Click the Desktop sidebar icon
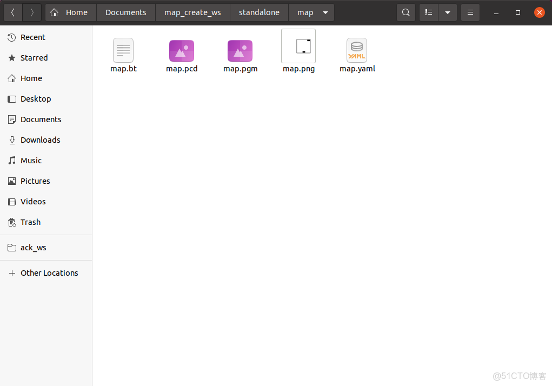This screenshot has height=386, width=552. coord(11,99)
